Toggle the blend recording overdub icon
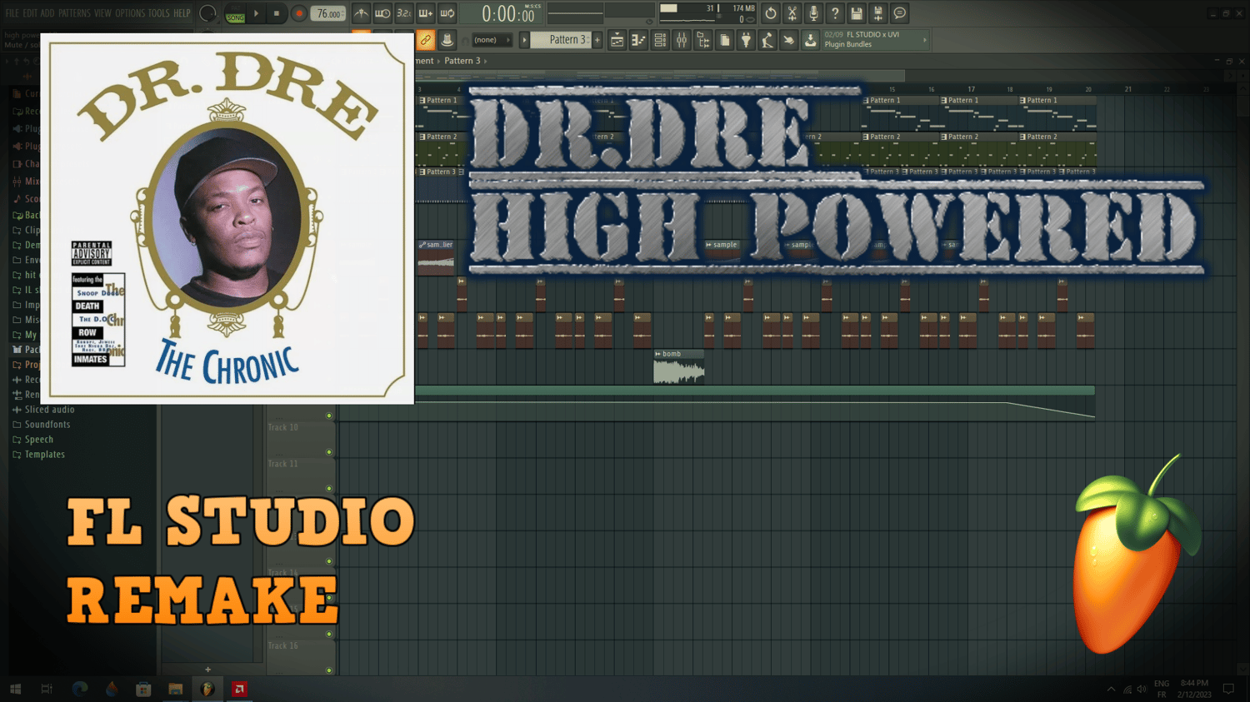The width and height of the screenshot is (1250, 702). coord(426,13)
